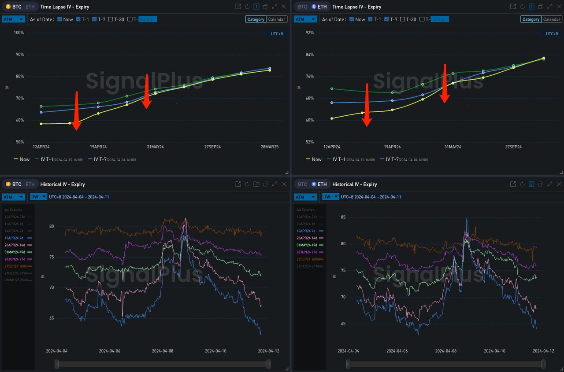Click the folder icon in BTC Historical IV panel
This screenshot has width=564, height=372.
pos(256,184)
